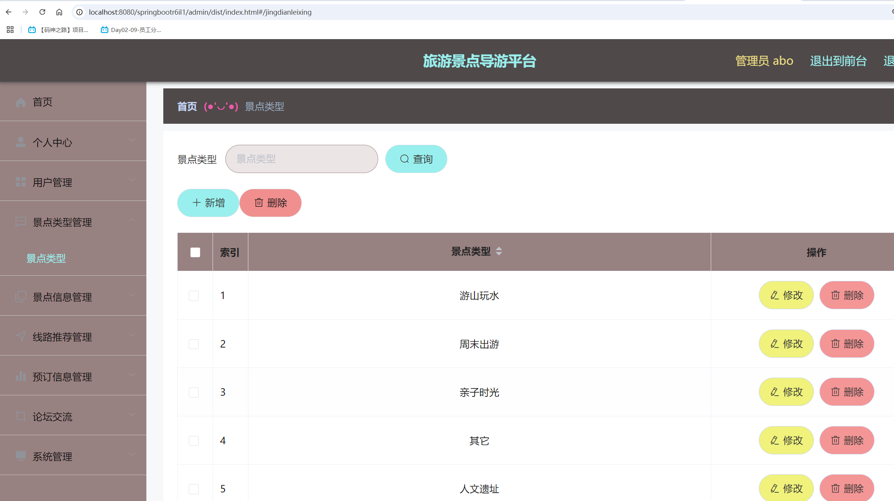This screenshot has height=501, width=894.
Task: Click the 预订信息管理 bar chart icon
Action: [x=20, y=377]
